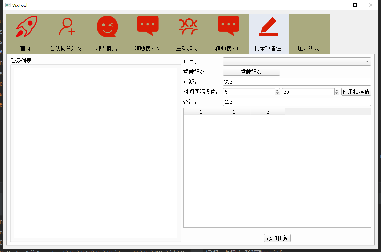Screen dimensions: 381x252
Task: Expand the 账号 account dropdown
Action: [366, 62]
